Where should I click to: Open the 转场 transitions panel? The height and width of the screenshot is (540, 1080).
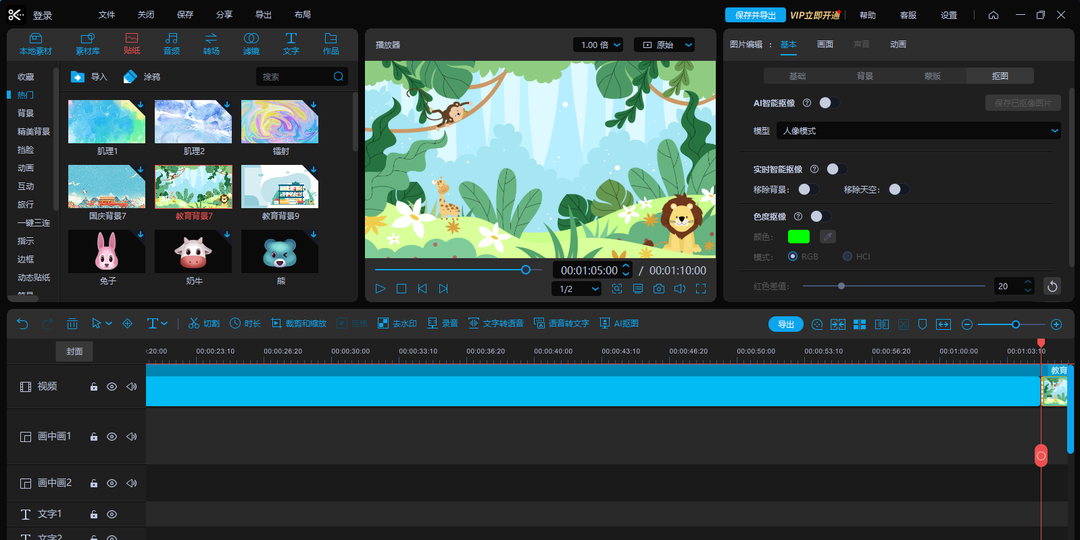click(x=212, y=44)
